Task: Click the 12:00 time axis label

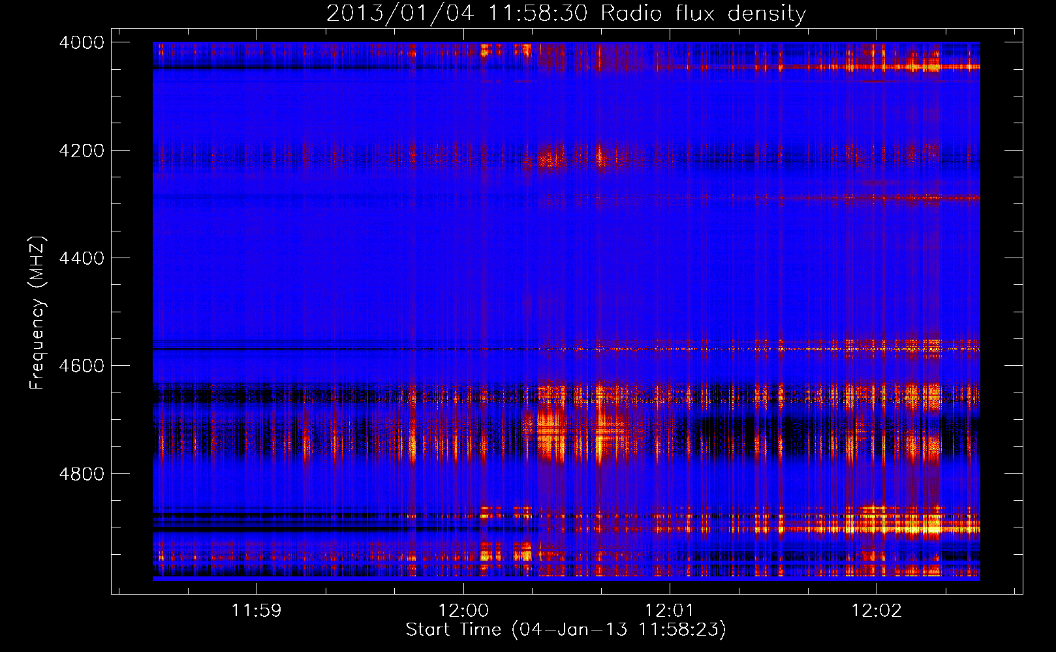Action: coord(463,611)
